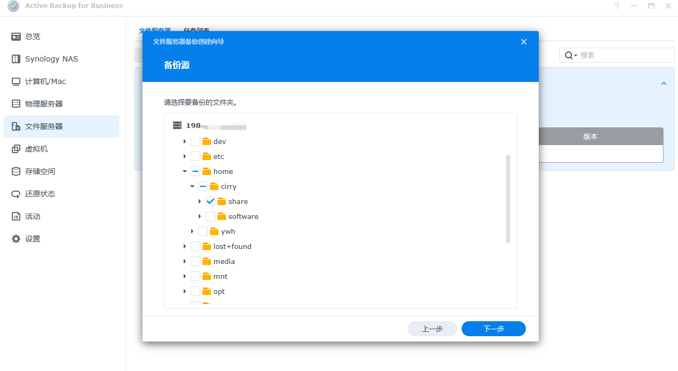Click the 搜索 search input field
This screenshot has width=678, height=371.
pyautogui.click(x=624, y=55)
